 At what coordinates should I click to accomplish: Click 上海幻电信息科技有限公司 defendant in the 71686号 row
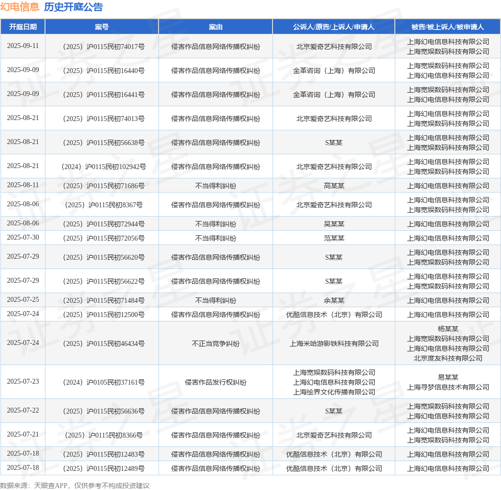[x=448, y=186]
